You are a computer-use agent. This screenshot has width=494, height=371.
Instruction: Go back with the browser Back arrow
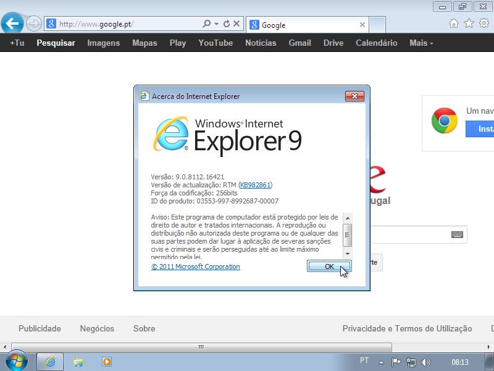click(12, 23)
